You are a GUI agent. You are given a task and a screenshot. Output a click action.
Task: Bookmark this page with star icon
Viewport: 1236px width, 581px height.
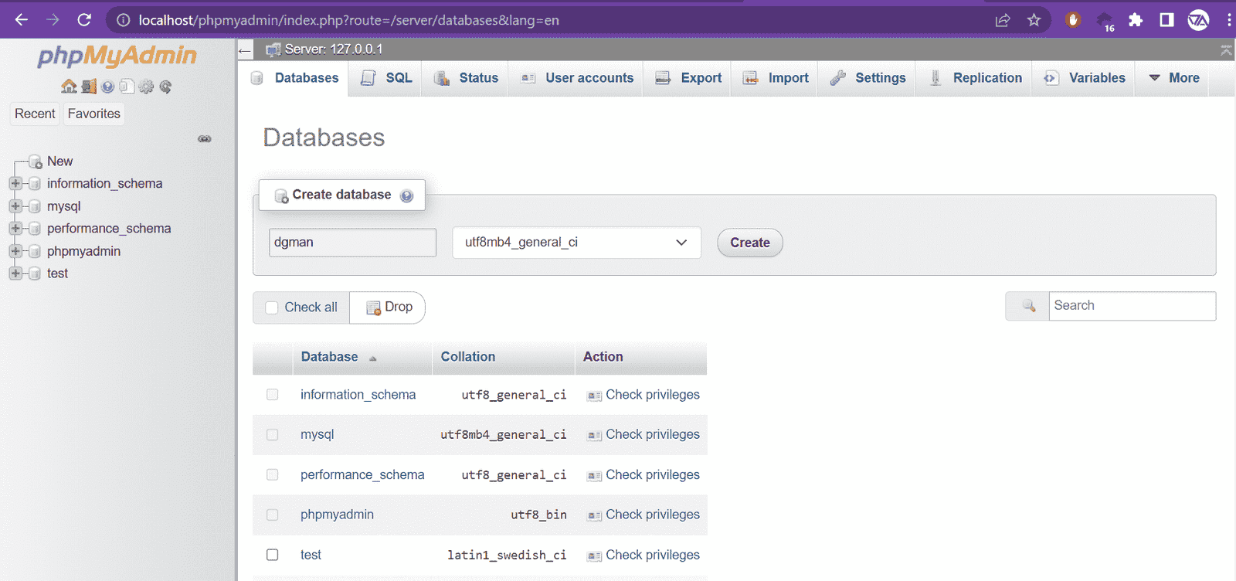(1034, 20)
